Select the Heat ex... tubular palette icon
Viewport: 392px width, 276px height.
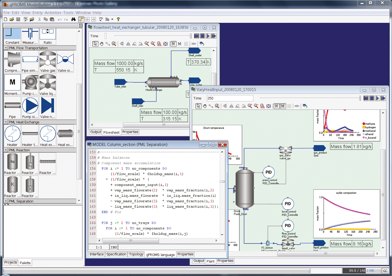coord(65,134)
